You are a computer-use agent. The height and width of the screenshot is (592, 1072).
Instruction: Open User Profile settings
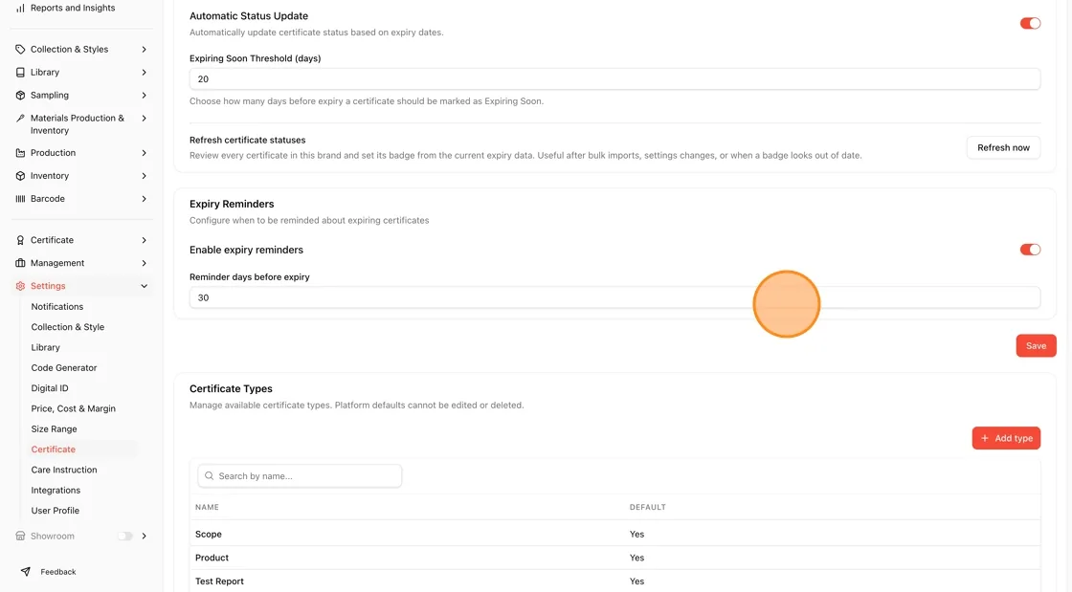point(56,511)
